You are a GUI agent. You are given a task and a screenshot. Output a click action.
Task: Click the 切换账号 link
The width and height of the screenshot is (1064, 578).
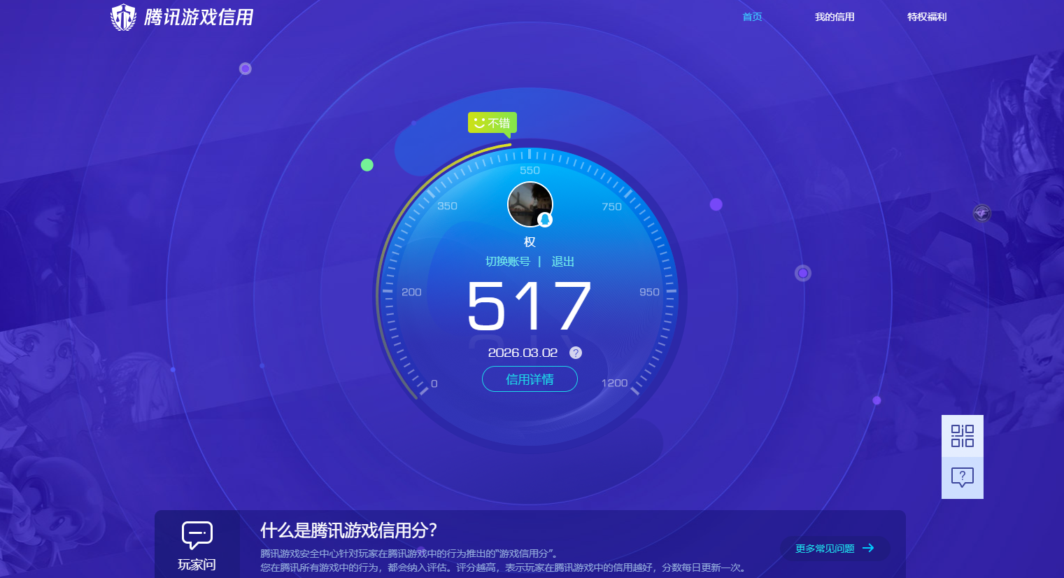[508, 261]
